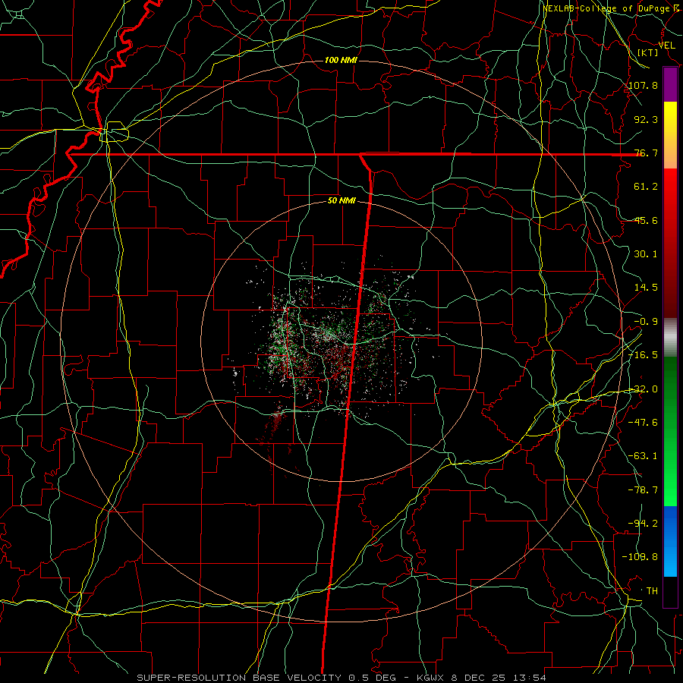Select the 30.1 legend value
This screenshot has width=683, height=683.
pos(646,254)
